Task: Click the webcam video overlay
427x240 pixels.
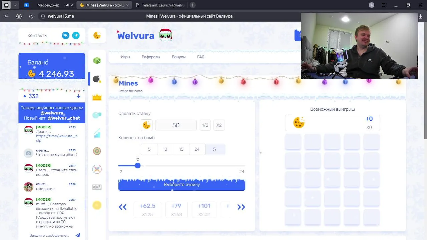Action: pyautogui.click(x=359, y=46)
